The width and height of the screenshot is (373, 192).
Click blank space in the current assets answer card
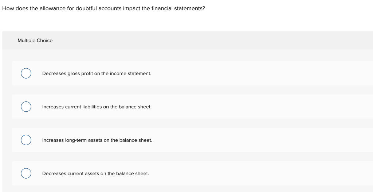(262, 173)
